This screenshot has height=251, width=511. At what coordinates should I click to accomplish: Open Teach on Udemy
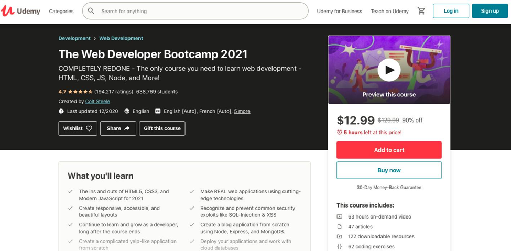[389, 11]
